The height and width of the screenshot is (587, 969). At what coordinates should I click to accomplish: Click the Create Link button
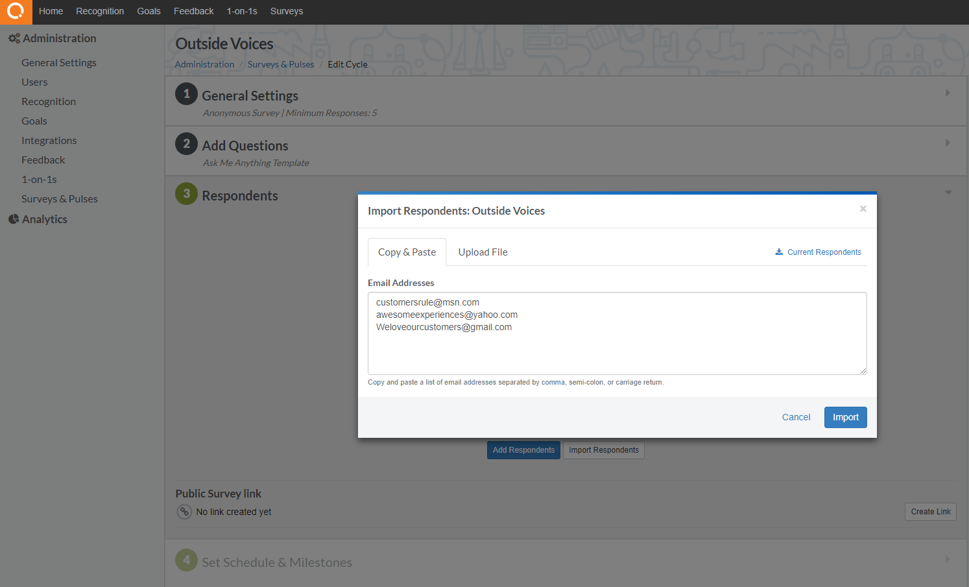point(931,512)
